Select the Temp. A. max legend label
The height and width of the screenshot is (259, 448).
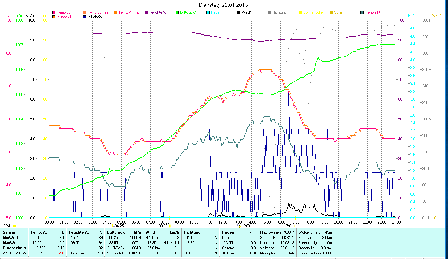(x=129, y=13)
